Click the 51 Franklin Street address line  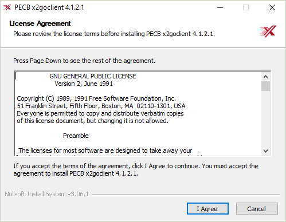(101, 106)
